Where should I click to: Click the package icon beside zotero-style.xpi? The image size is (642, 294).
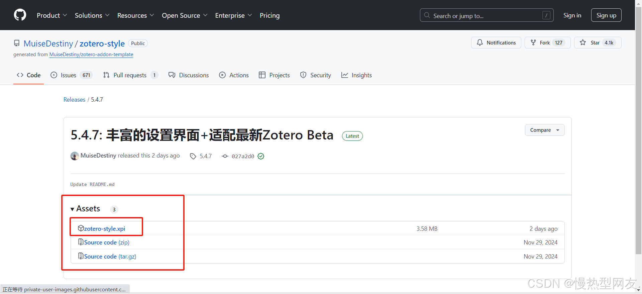point(81,228)
